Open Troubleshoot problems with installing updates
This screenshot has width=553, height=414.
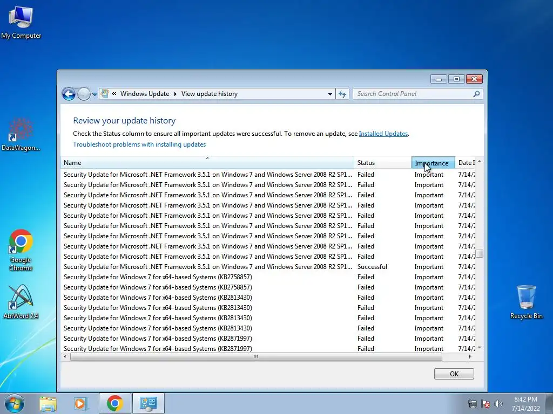tap(139, 144)
